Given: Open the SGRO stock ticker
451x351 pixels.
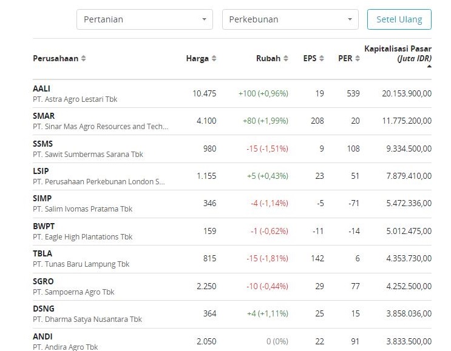Looking at the screenshot, I should [43, 281].
